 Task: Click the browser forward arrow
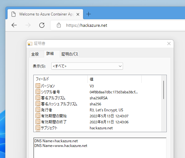click(28, 25)
